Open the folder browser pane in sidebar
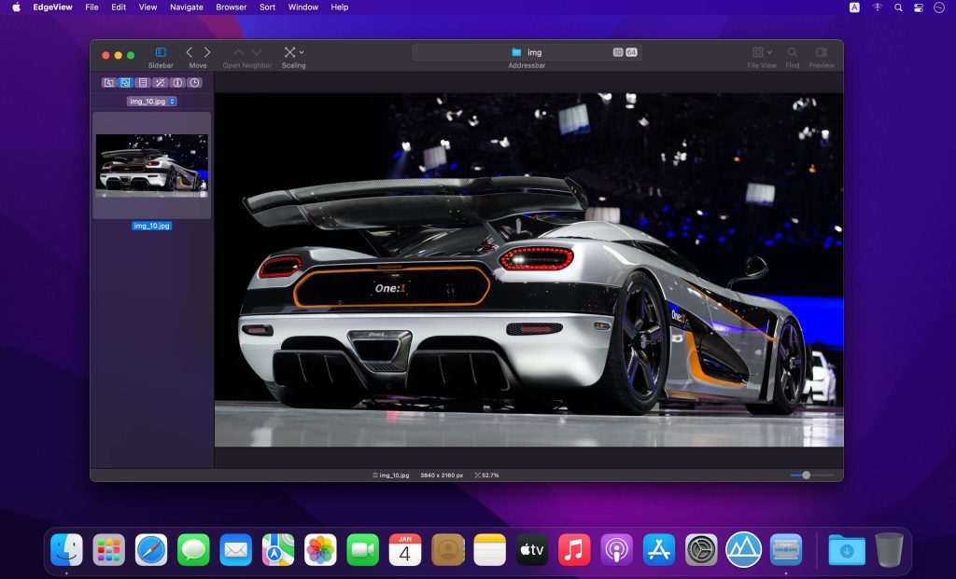This screenshot has width=956, height=579. click(x=109, y=82)
